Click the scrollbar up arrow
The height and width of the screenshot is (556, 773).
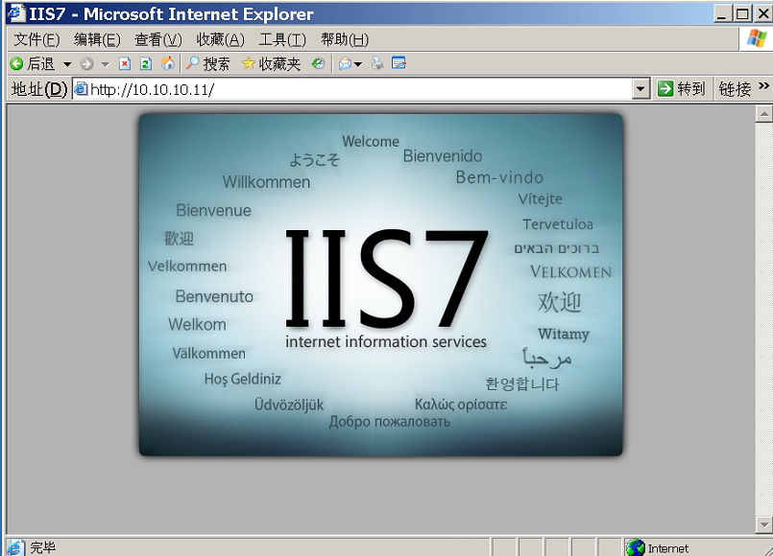pos(763,114)
